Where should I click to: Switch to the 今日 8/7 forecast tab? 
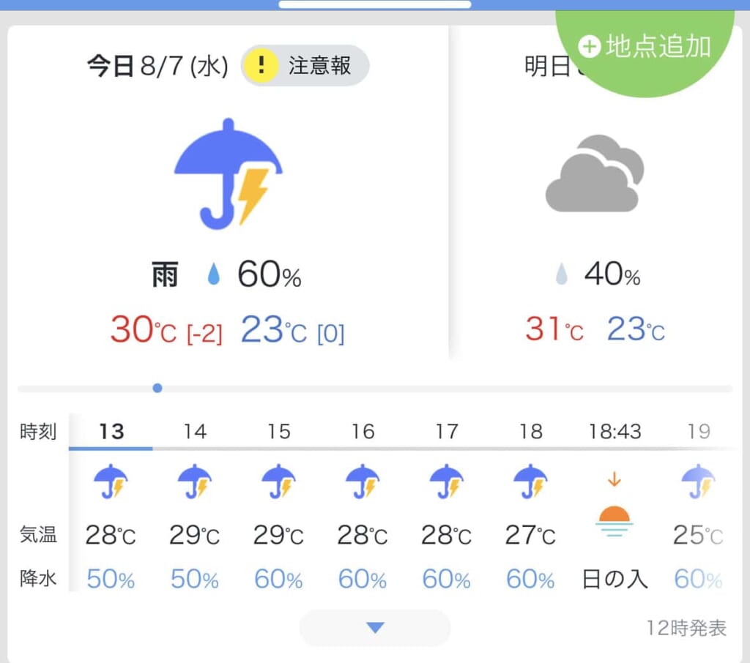point(157,65)
